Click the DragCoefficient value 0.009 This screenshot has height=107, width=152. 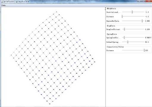click(147, 29)
